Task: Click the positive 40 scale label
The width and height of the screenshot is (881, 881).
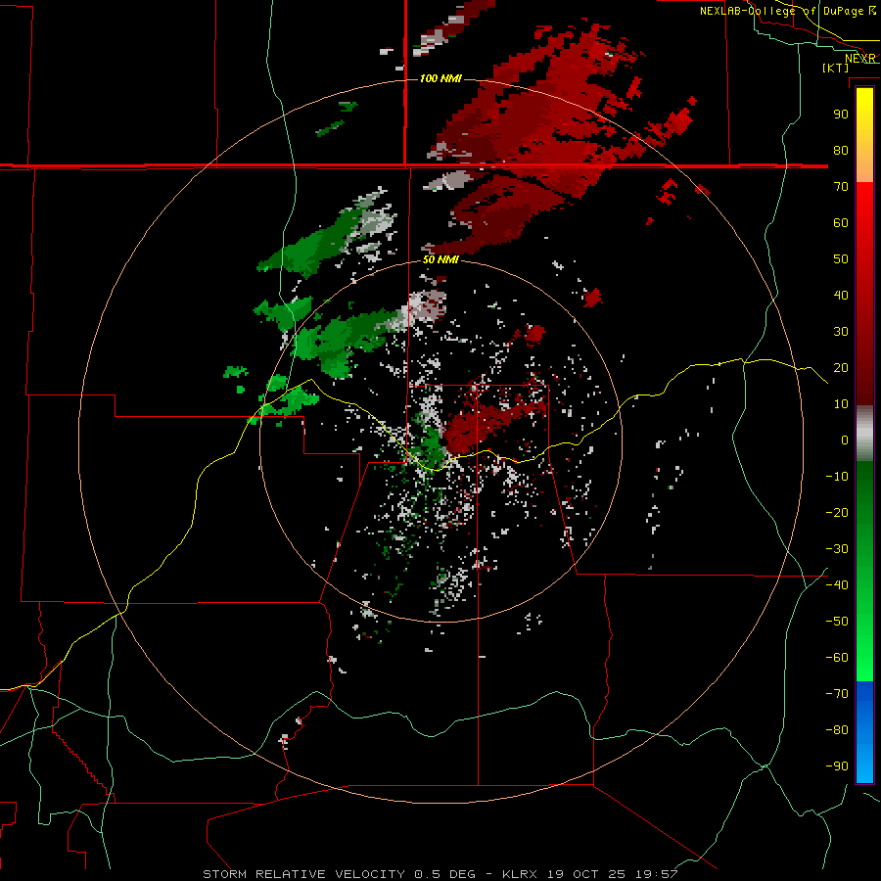Action: point(841,296)
